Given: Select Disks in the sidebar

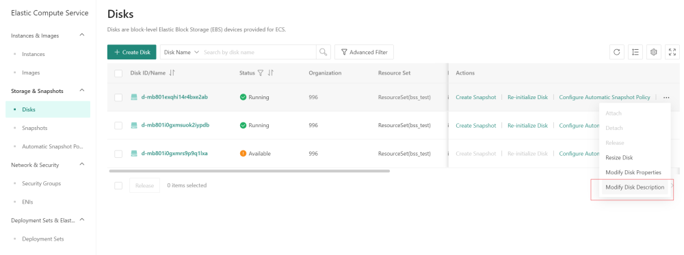Looking at the screenshot, I should [x=48, y=109].
